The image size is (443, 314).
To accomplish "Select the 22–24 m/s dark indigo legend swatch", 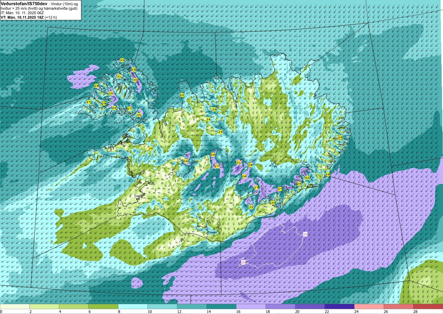I will (340, 306).
